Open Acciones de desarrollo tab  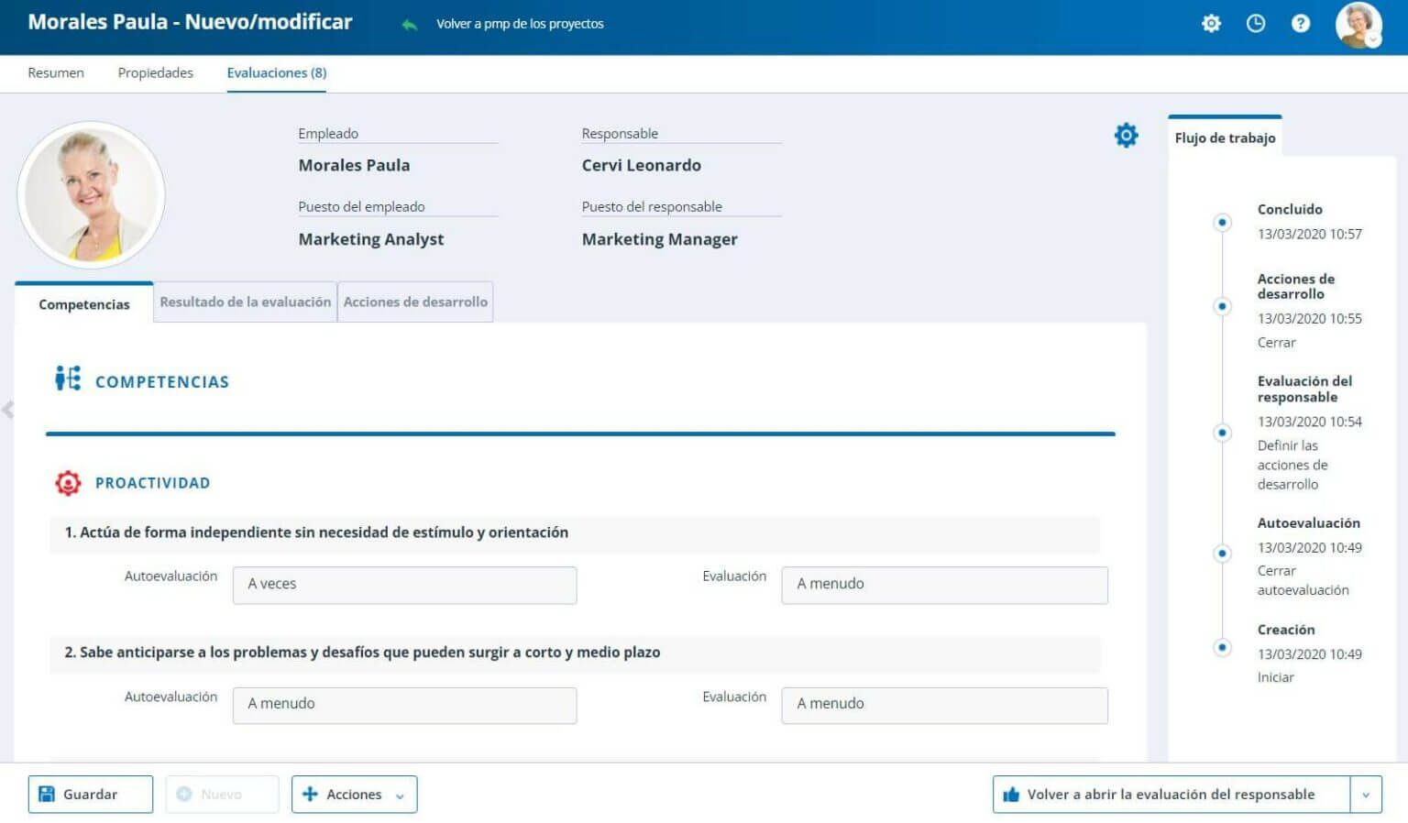(415, 302)
